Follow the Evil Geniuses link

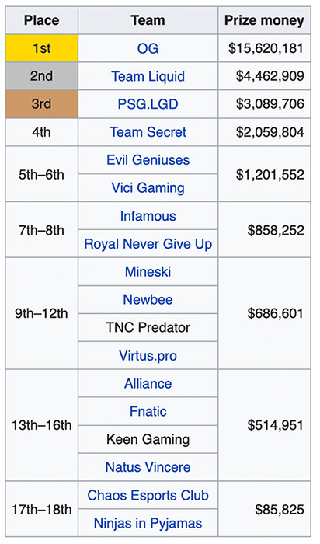tap(148, 160)
